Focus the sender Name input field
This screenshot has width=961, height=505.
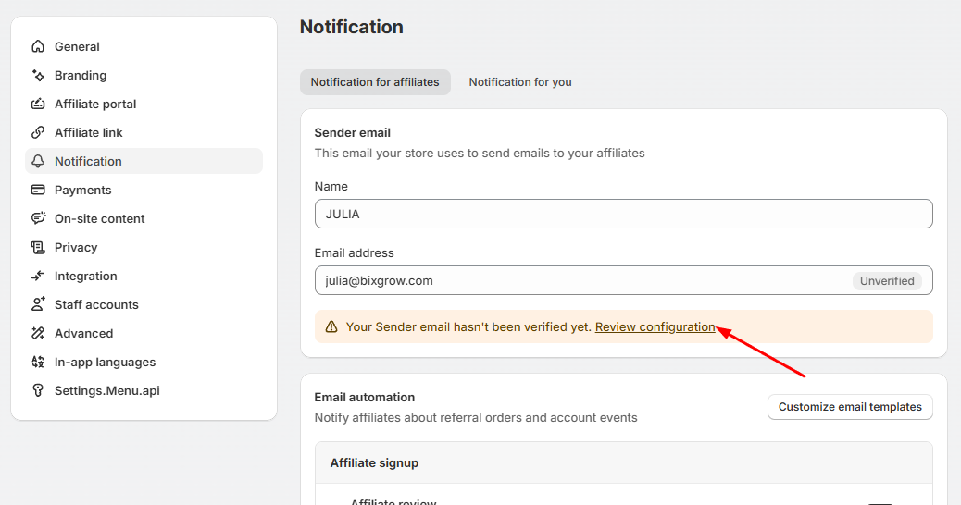pyautogui.click(x=623, y=214)
